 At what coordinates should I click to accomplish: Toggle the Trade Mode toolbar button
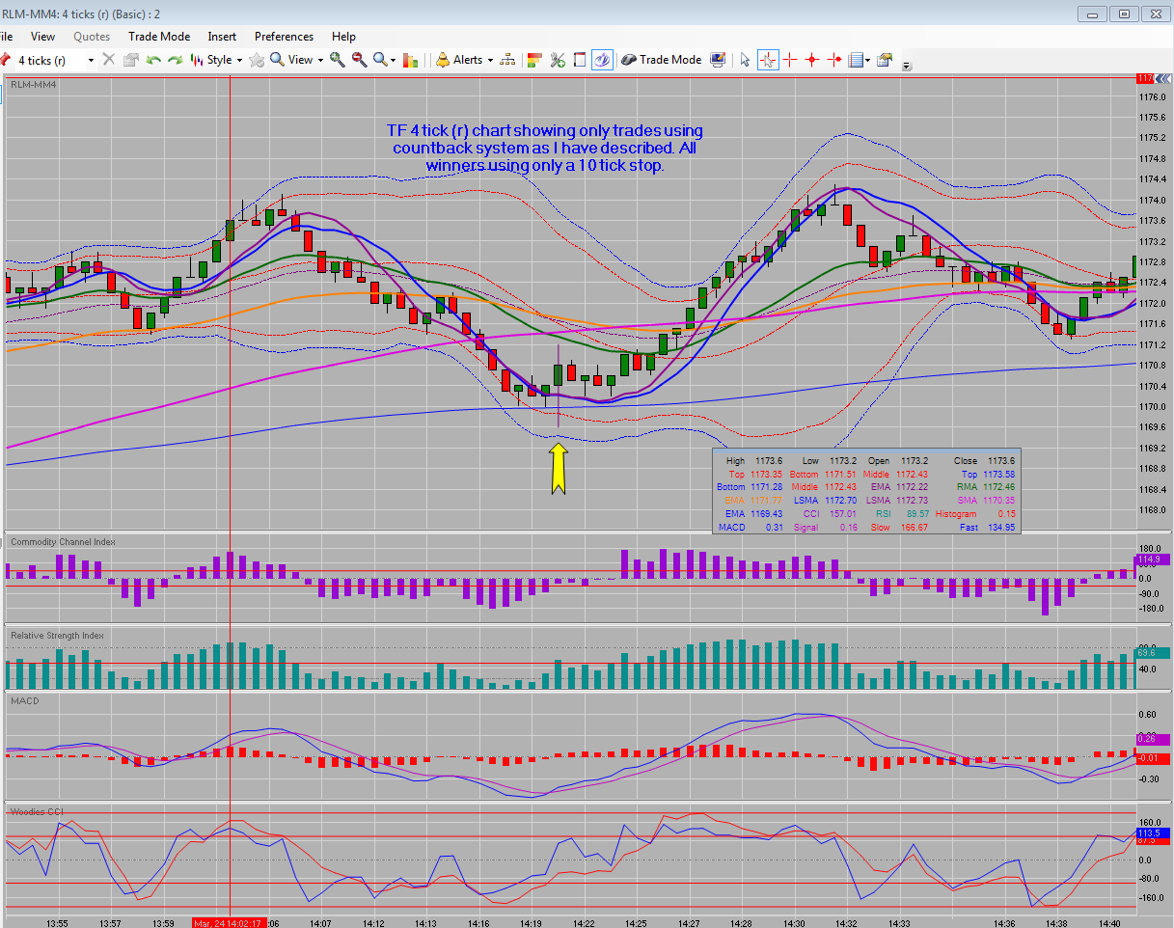click(x=662, y=60)
